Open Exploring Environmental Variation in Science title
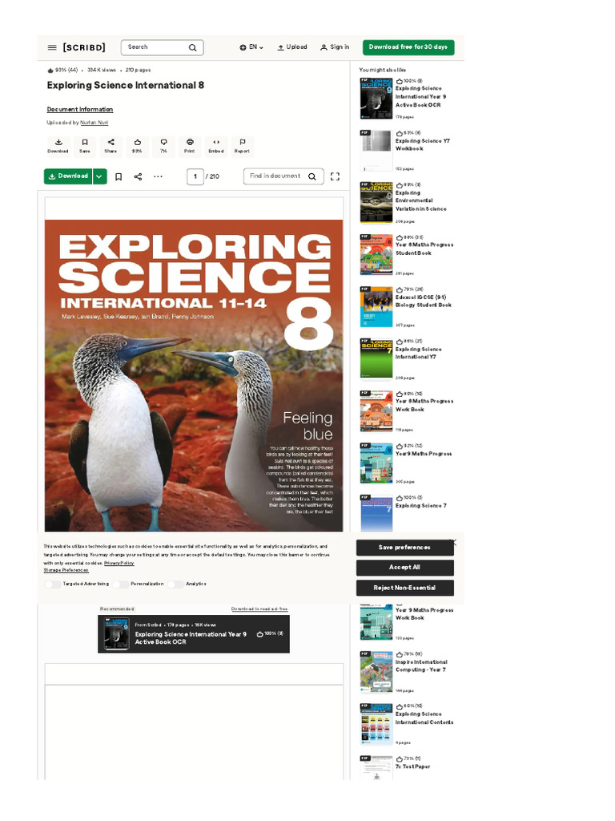615x821 pixels. click(421, 201)
